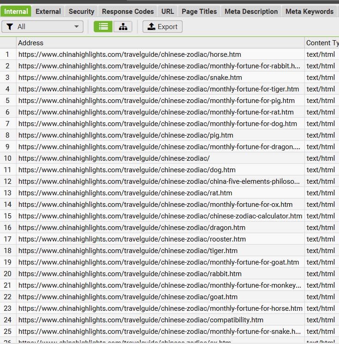339x344 pixels.
Task: Click text/html cell in horse.htm row
Action: (322, 54)
